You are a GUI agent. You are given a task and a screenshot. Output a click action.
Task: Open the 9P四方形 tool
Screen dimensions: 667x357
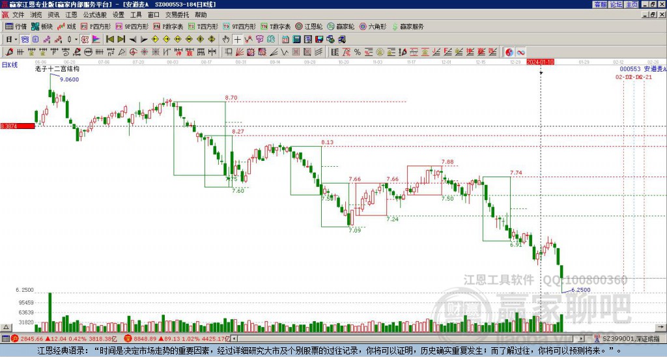click(x=132, y=26)
